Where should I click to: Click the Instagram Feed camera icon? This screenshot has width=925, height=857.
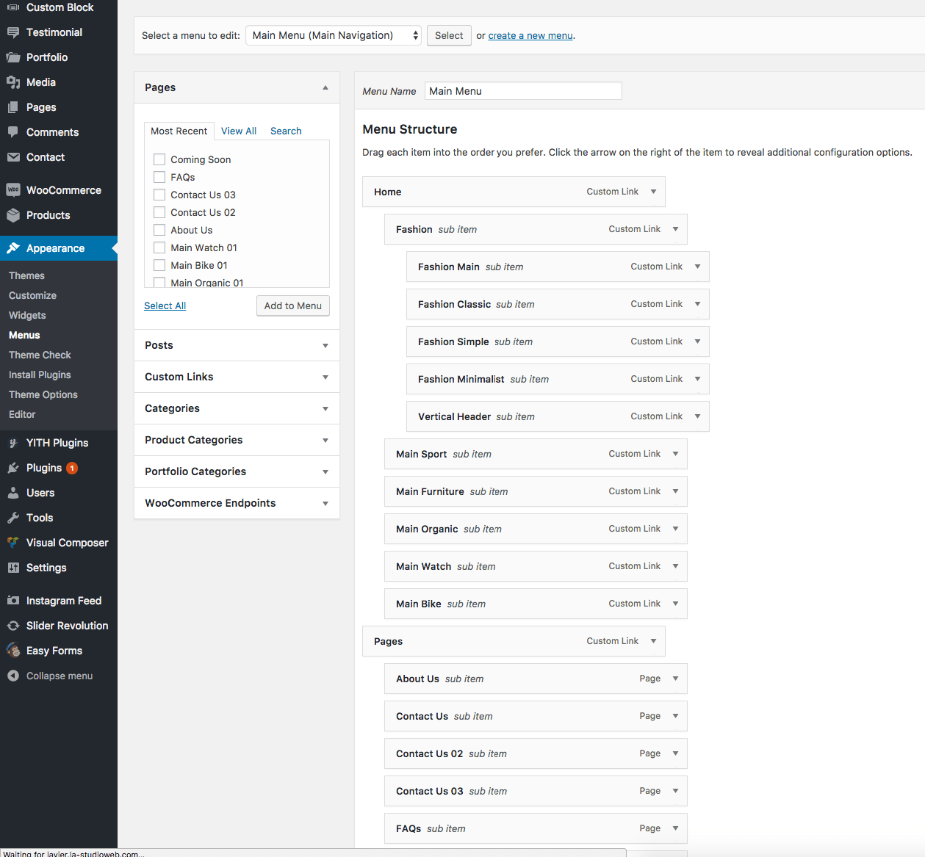pyautogui.click(x=13, y=601)
